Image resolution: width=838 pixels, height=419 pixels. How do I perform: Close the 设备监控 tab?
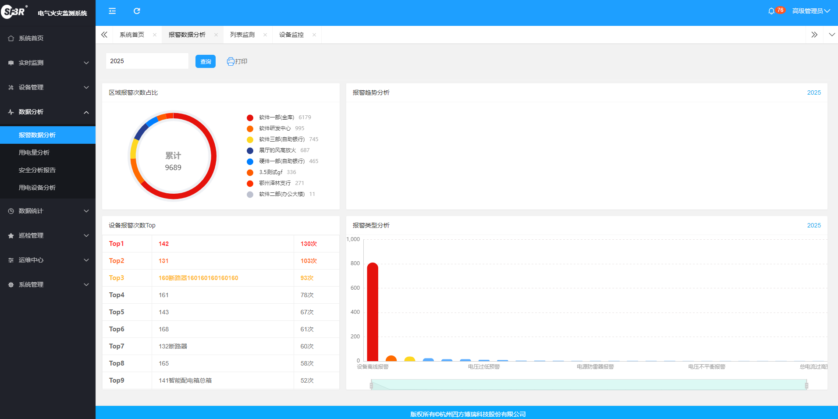[x=314, y=35]
